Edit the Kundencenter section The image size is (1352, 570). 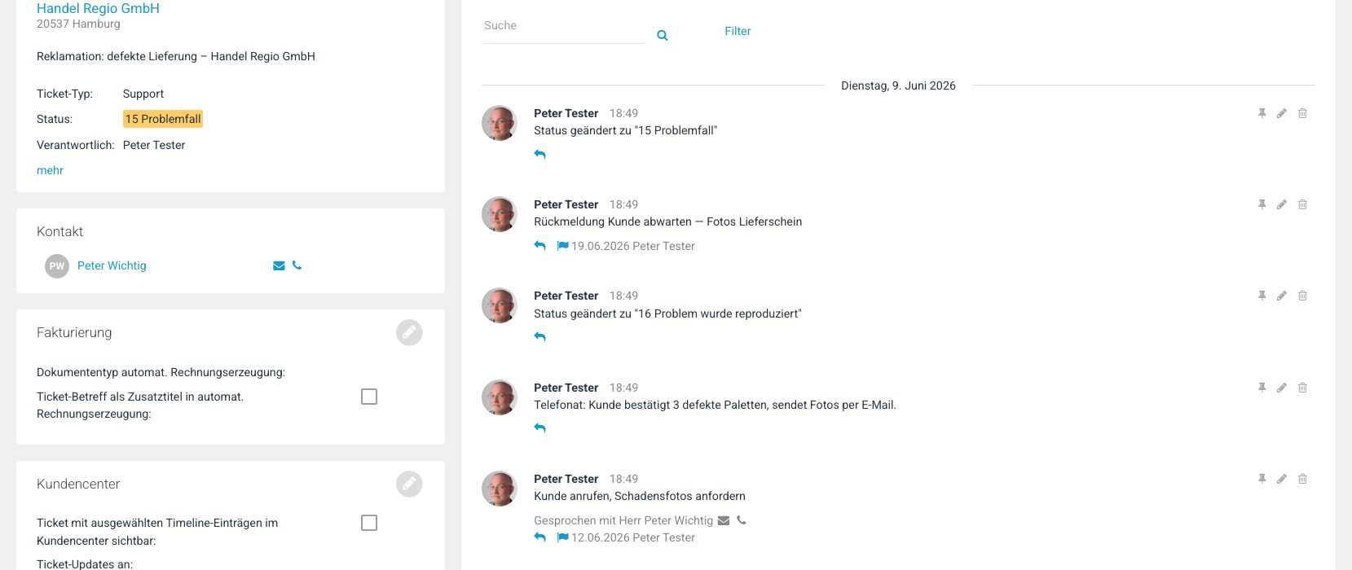[x=409, y=484]
